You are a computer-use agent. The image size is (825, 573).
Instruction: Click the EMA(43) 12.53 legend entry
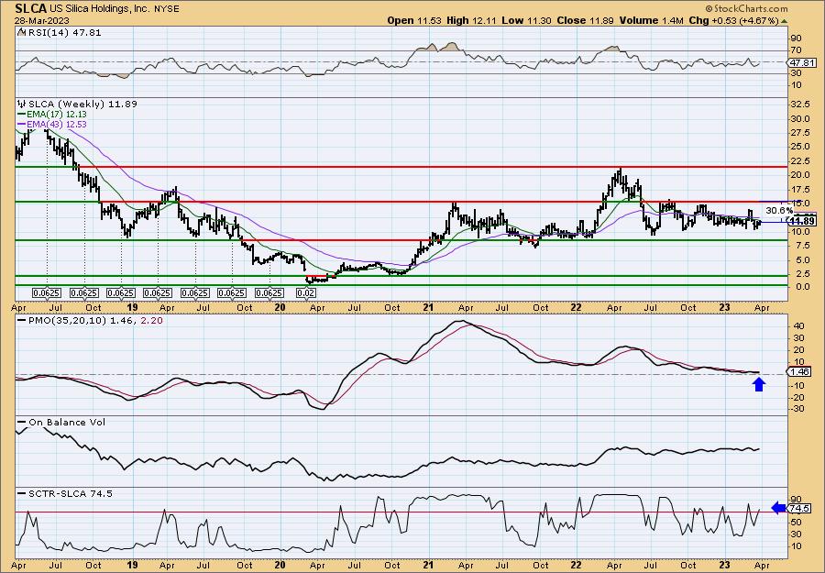pyautogui.click(x=52, y=124)
